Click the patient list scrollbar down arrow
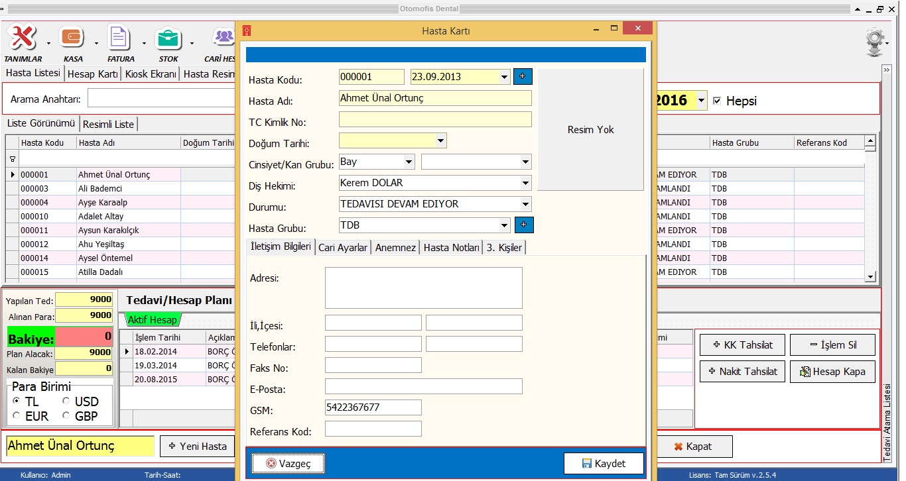 pos(870,276)
